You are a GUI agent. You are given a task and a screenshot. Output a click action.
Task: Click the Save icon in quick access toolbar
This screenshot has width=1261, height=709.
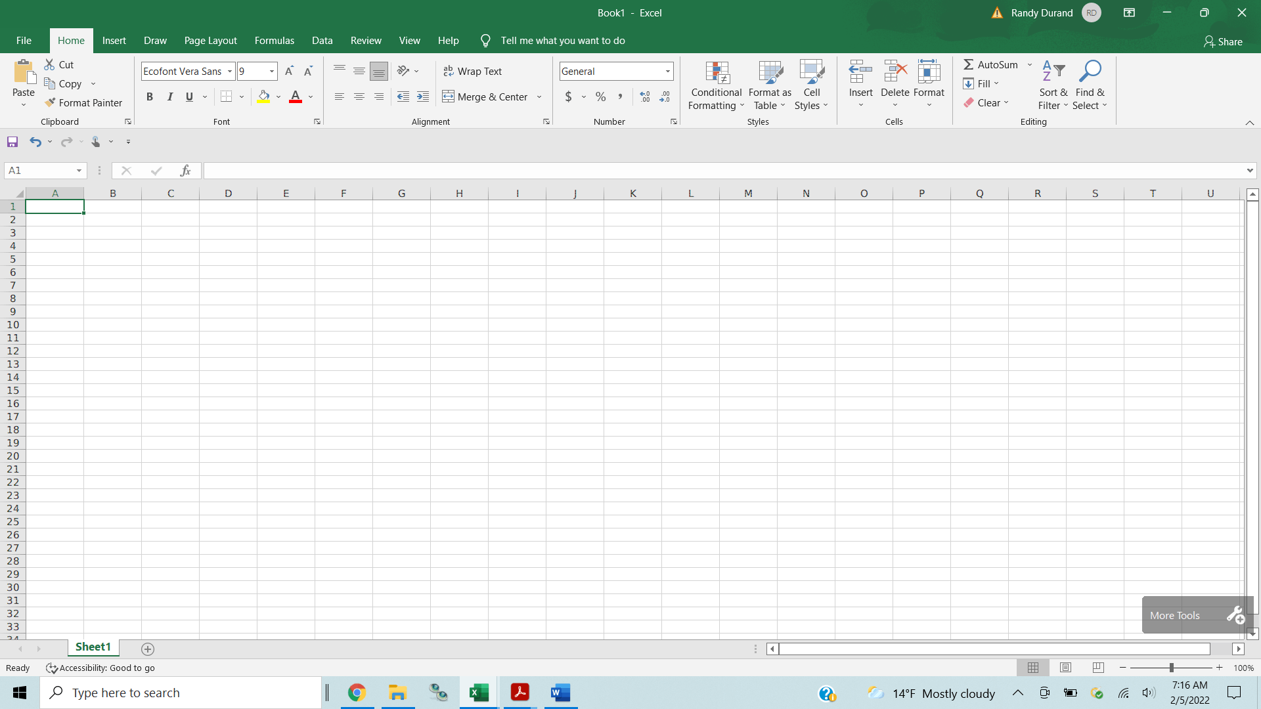point(12,142)
